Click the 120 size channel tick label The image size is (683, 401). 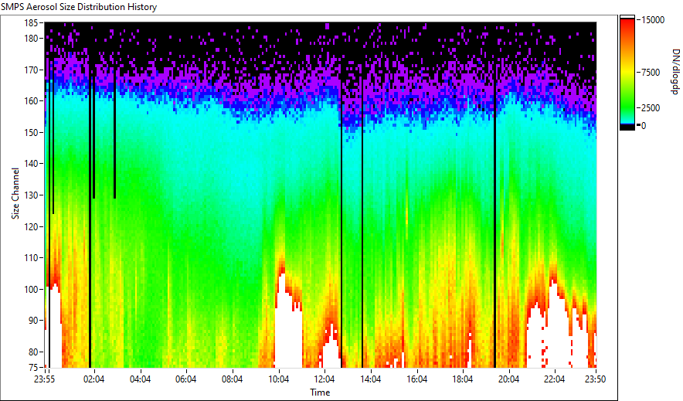(32, 226)
